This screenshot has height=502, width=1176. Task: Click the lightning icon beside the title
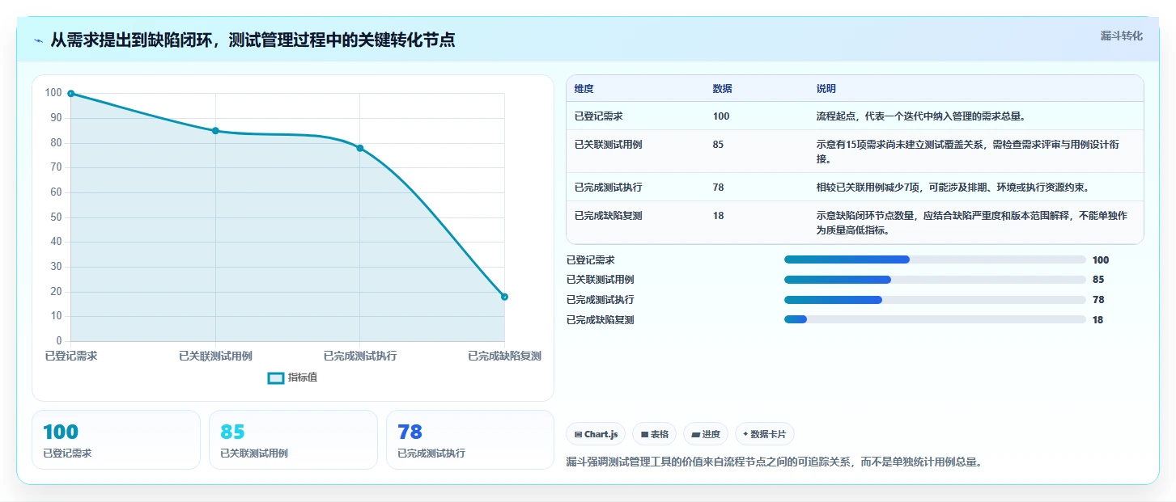point(38,40)
